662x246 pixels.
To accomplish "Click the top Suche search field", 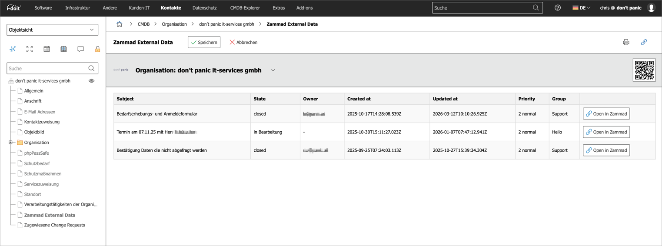I will [482, 8].
